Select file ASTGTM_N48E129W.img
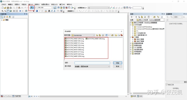Viewport: 187px width, 100px height. (x=75, y=56)
